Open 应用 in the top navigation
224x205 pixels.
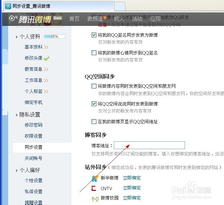(x=155, y=19)
